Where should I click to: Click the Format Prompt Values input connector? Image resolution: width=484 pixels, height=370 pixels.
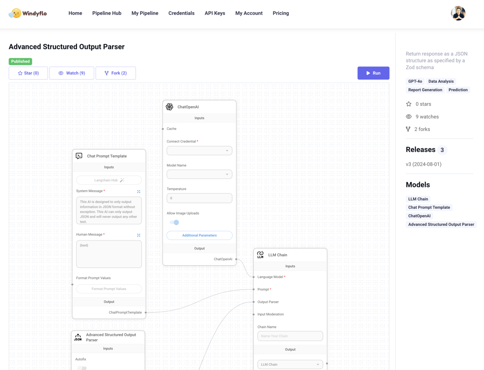click(x=73, y=284)
